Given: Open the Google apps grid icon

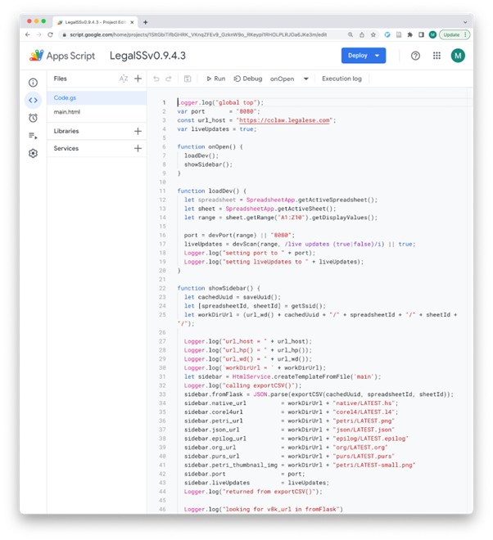Looking at the screenshot, I should tap(436, 56).
